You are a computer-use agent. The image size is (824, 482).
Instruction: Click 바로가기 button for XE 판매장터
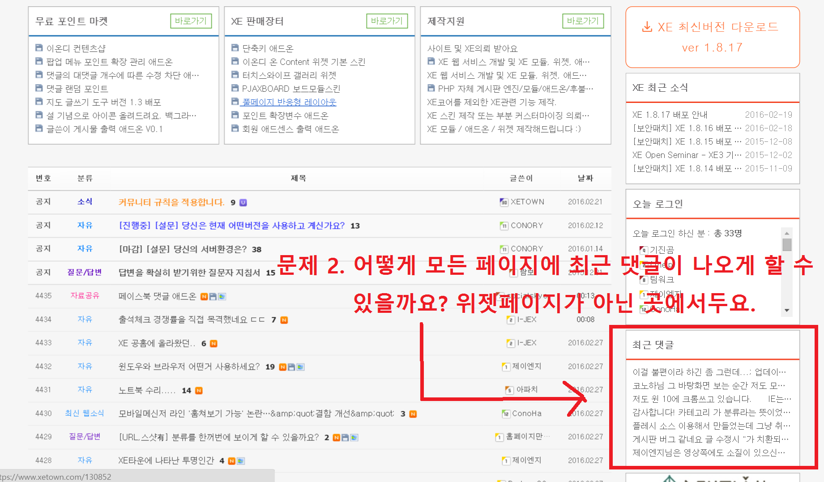387,21
